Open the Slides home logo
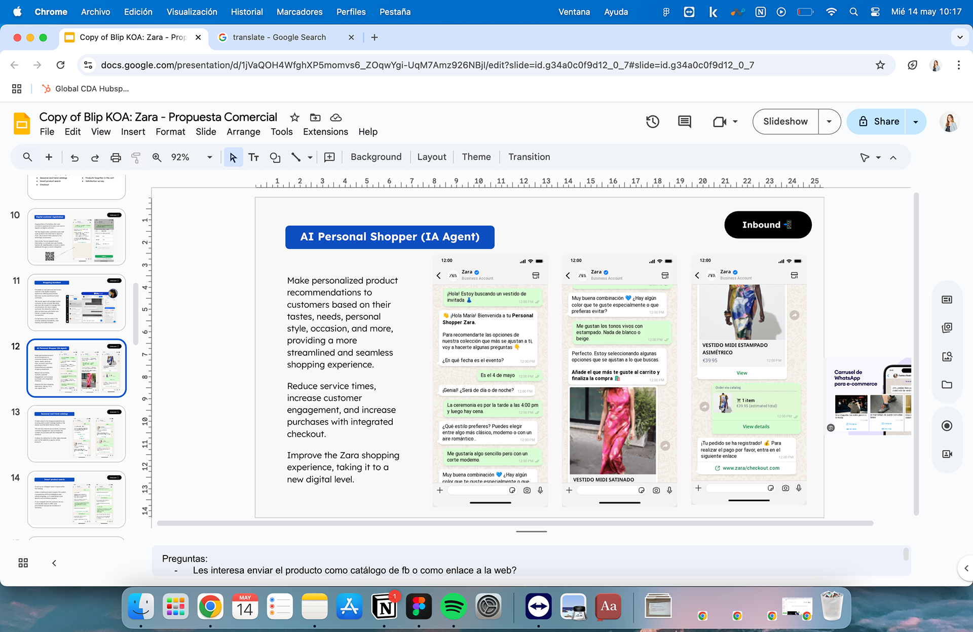 pyautogui.click(x=22, y=124)
